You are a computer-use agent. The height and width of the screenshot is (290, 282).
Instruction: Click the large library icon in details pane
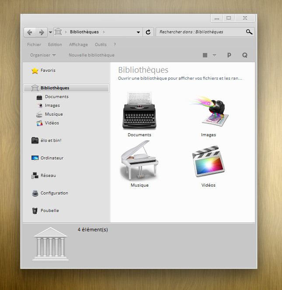(x=50, y=244)
